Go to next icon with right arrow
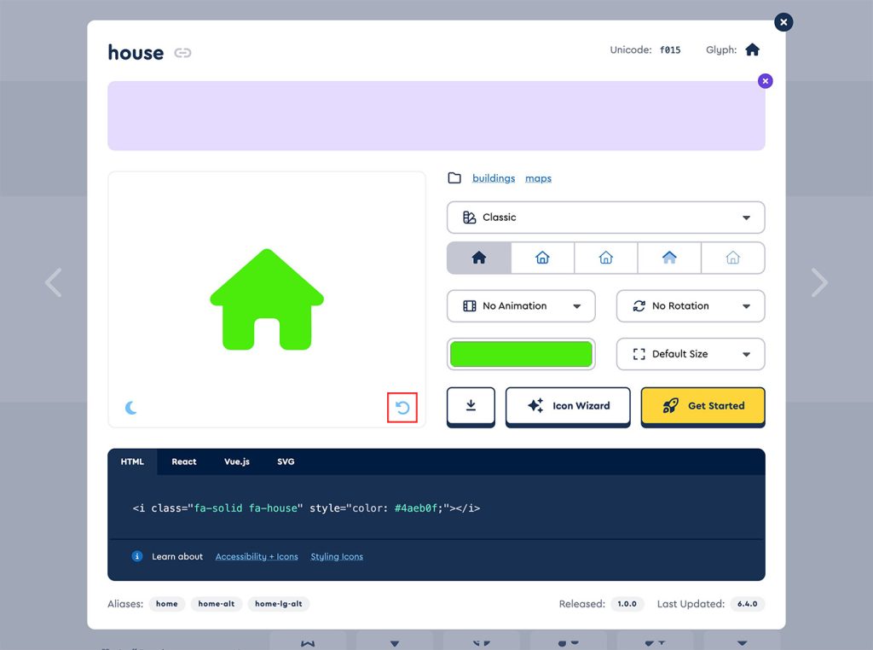Screen dimensions: 873x650 click(x=819, y=282)
